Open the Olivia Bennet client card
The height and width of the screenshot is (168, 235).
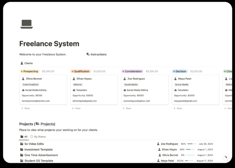coord(43,90)
